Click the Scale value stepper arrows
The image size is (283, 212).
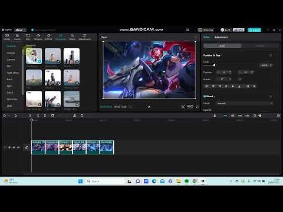(271, 65)
